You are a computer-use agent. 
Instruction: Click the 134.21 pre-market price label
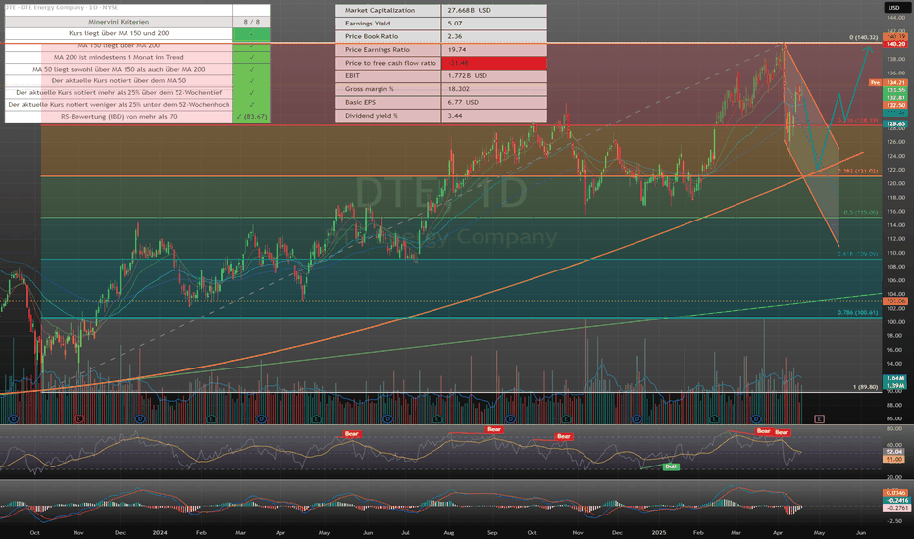point(895,83)
